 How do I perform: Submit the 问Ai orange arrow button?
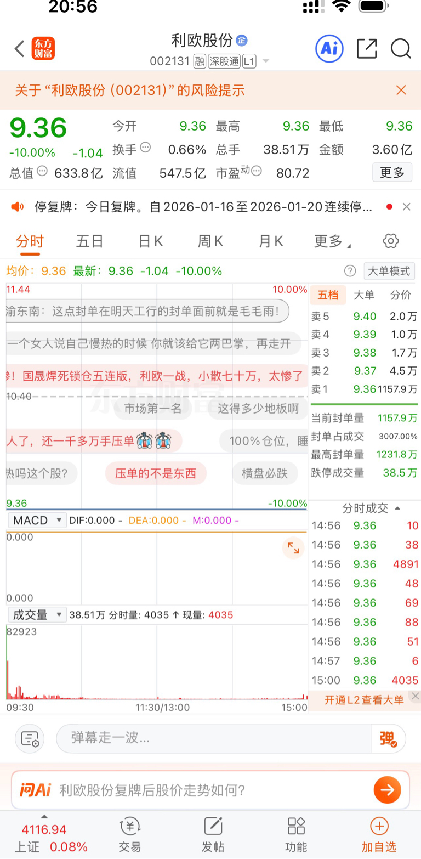tap(387, 790)
